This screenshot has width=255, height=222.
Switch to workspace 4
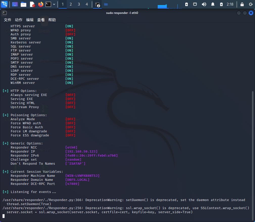tap(87, 4)
